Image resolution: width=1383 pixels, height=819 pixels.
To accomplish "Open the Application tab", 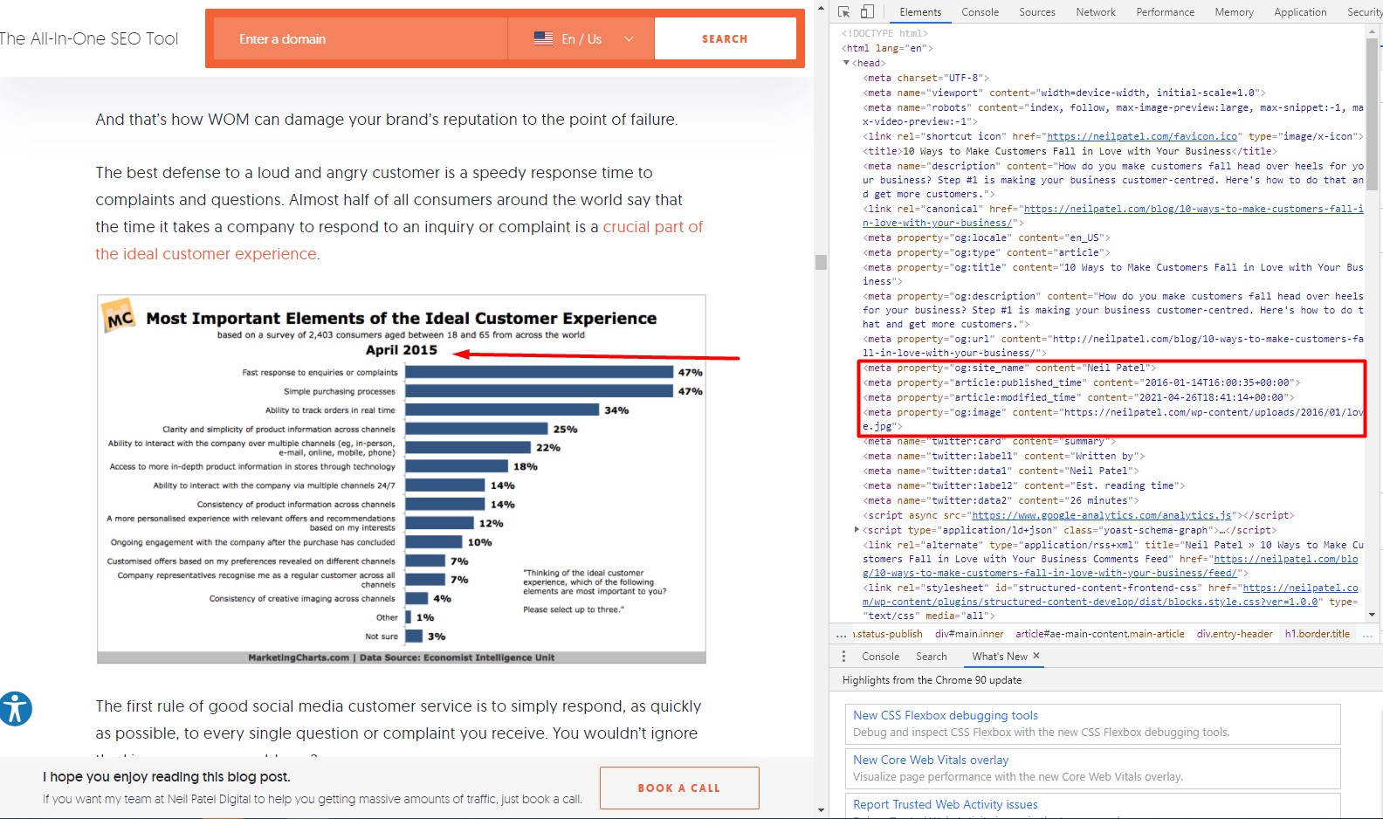I will 1300,12.
